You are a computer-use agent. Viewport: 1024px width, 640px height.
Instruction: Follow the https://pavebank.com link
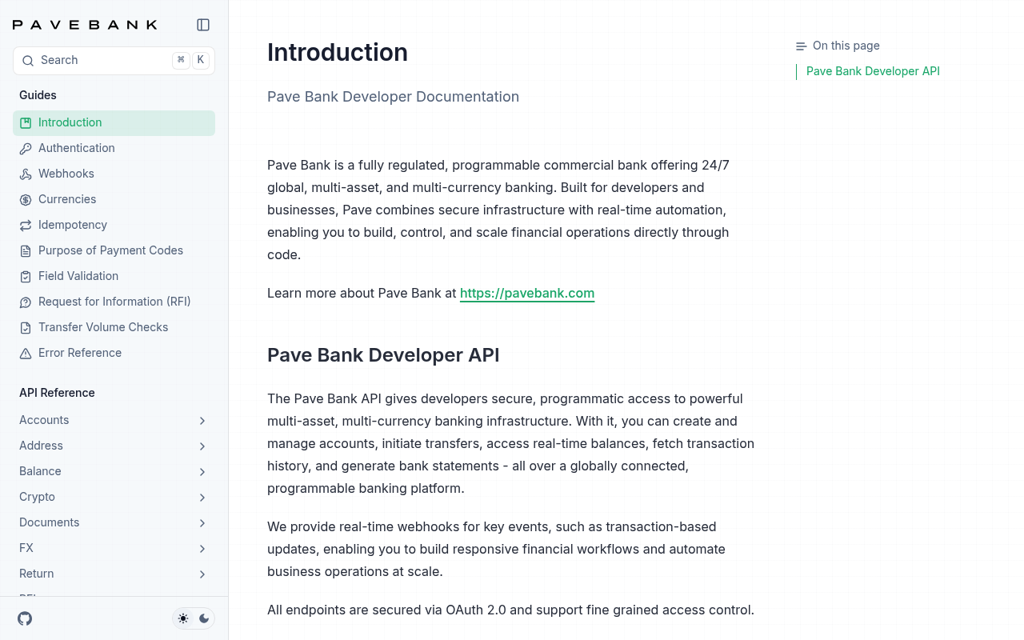tap(527, 293)
